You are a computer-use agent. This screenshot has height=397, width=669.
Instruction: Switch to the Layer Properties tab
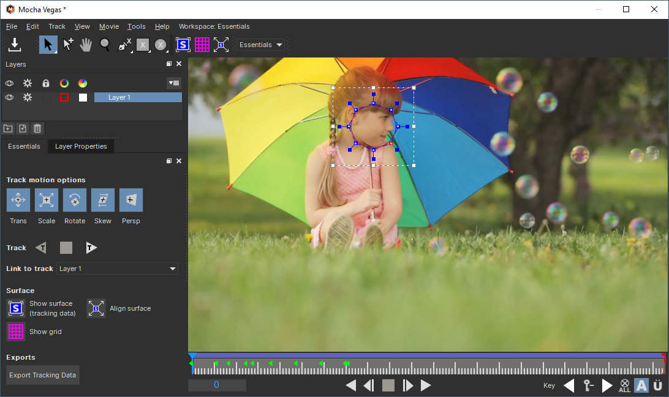[81, 146]
